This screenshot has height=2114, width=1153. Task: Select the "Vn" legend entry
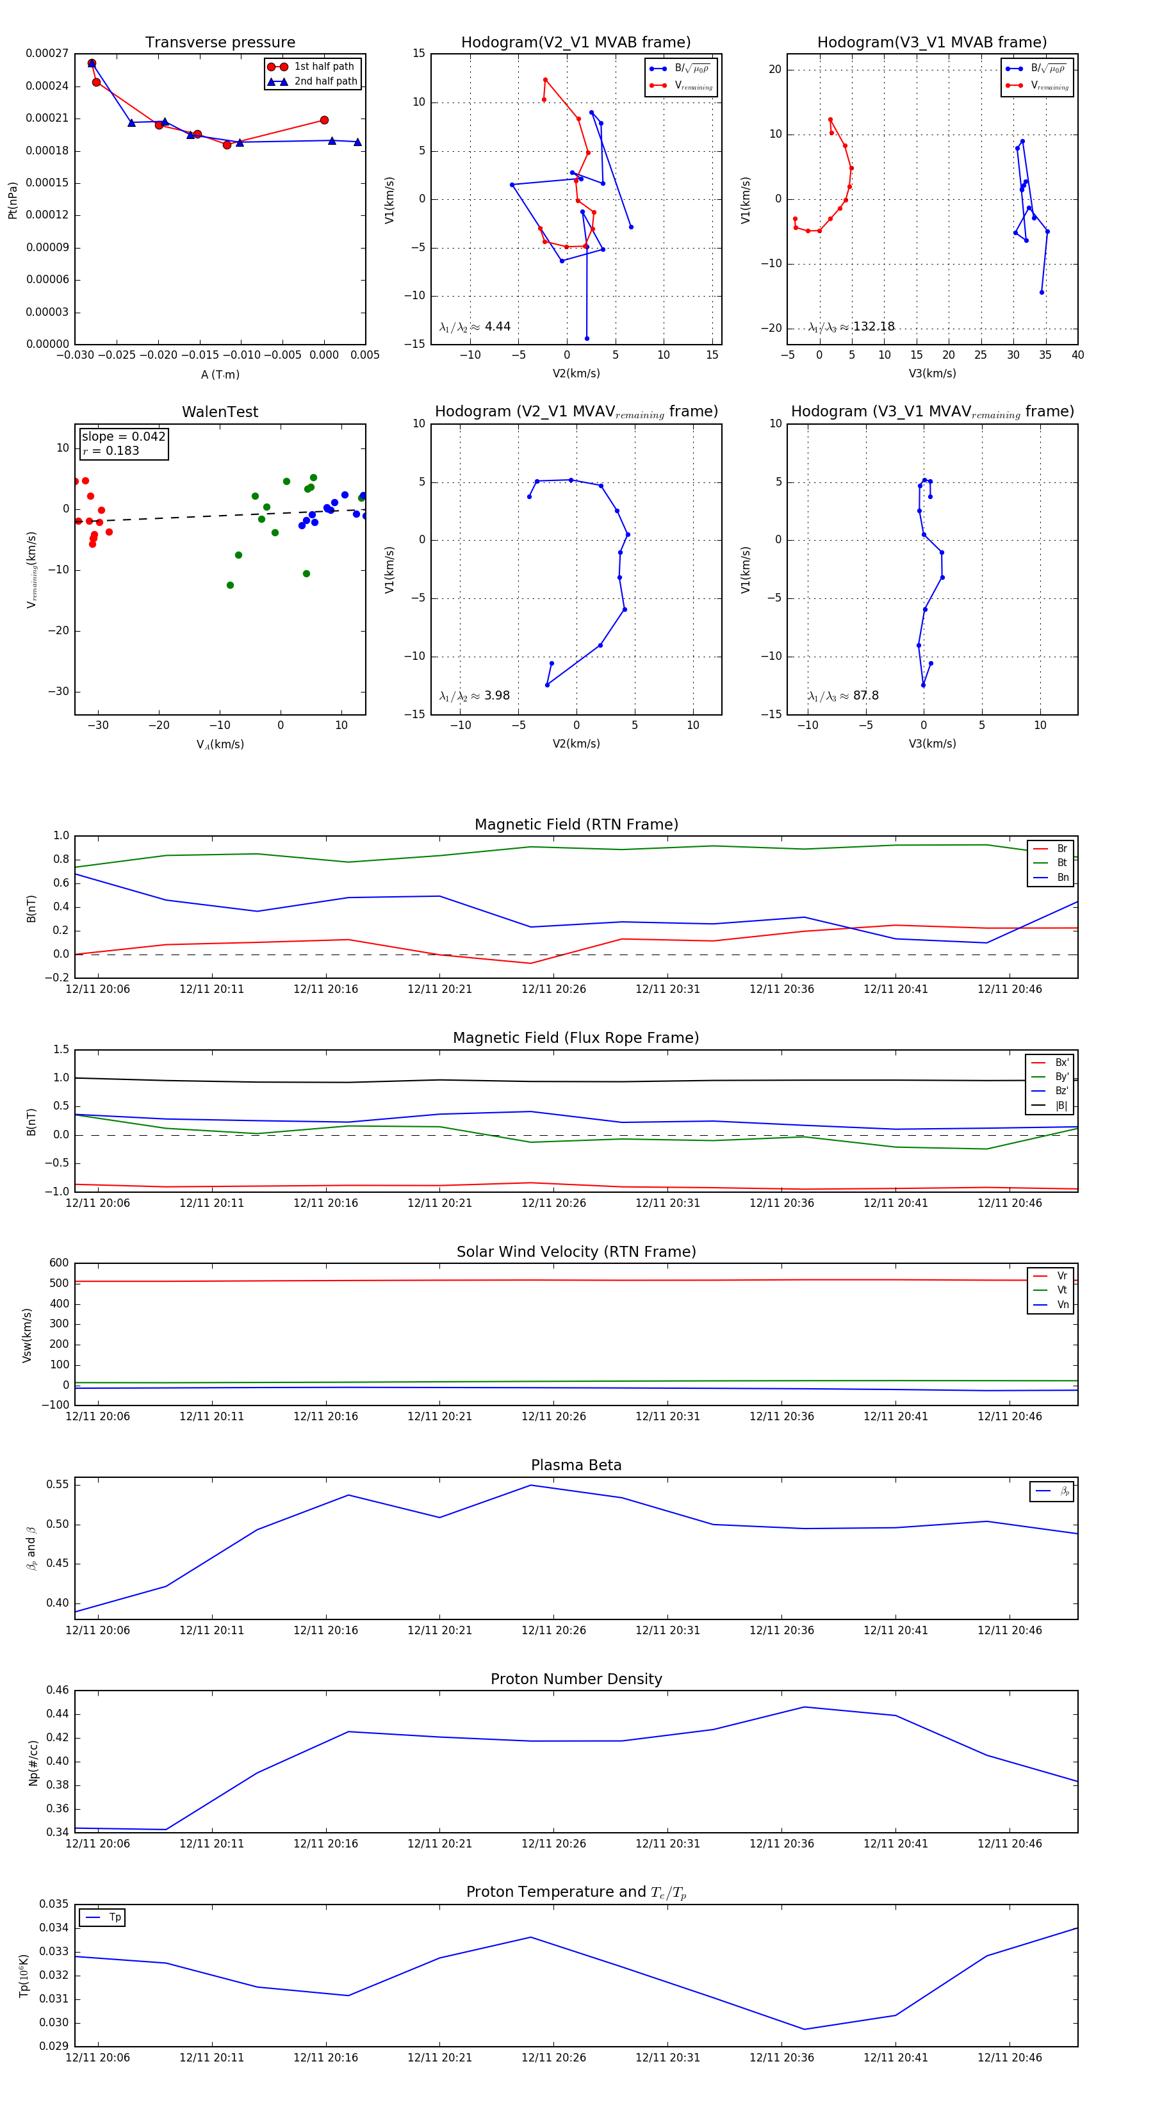[1051, 1305]
